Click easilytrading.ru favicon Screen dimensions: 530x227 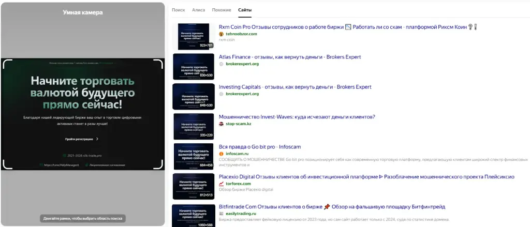pos(222,214)
